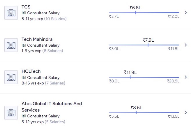The image size is (191, 127).
Task: Click the Tech Mahindra company building icon
Action: (x=11, y=45)
